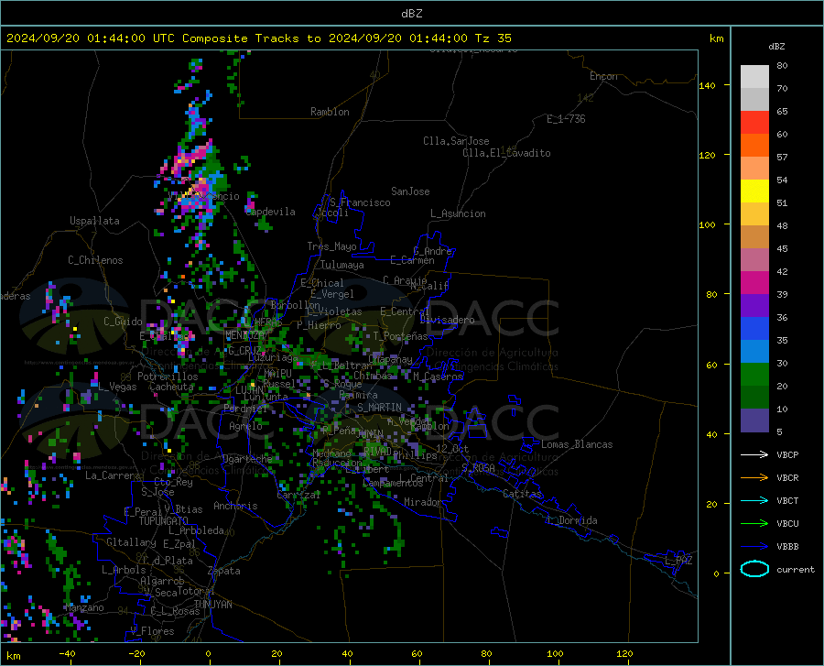Click the 'Tulumaya' map label
824x666 pixels.
[x=342, y=265]
